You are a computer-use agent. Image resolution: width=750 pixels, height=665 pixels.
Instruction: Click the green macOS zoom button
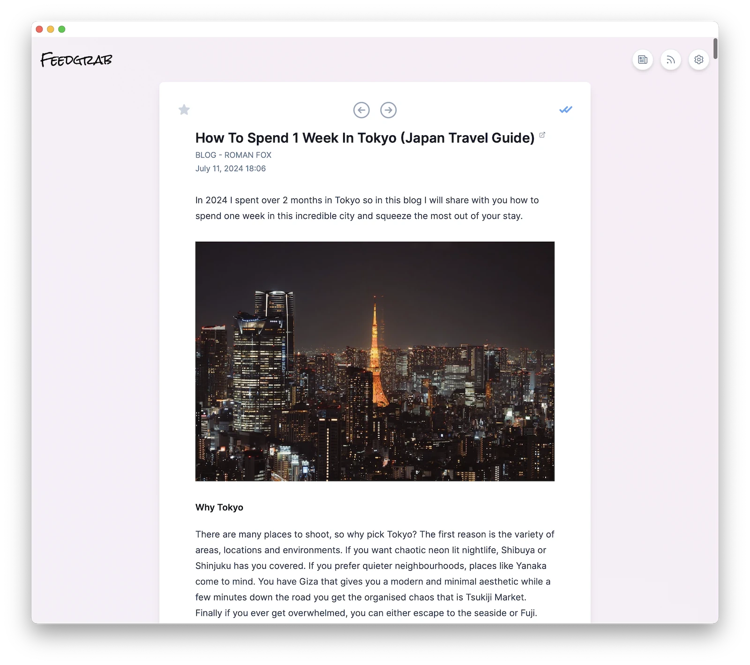pyautogui.click(x=61, y=29)
